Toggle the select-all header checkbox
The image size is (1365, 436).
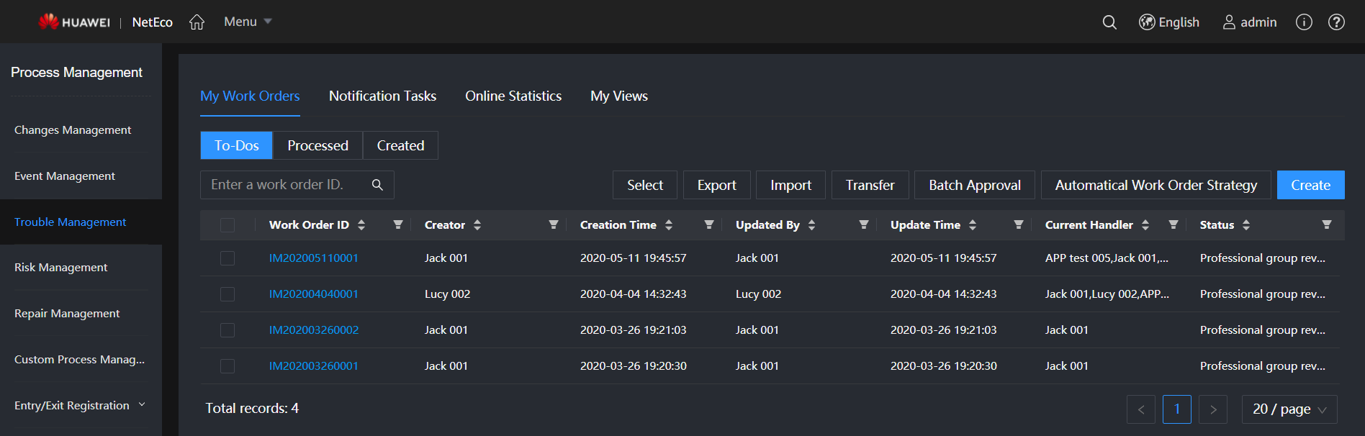pos(227,225)
